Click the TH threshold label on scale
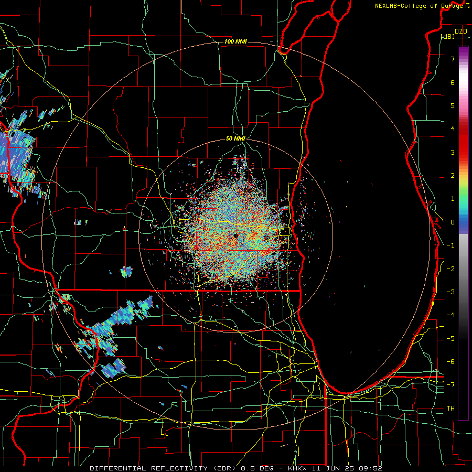 point(450,409)
